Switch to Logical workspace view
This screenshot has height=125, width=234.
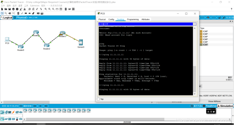[6, 17]
